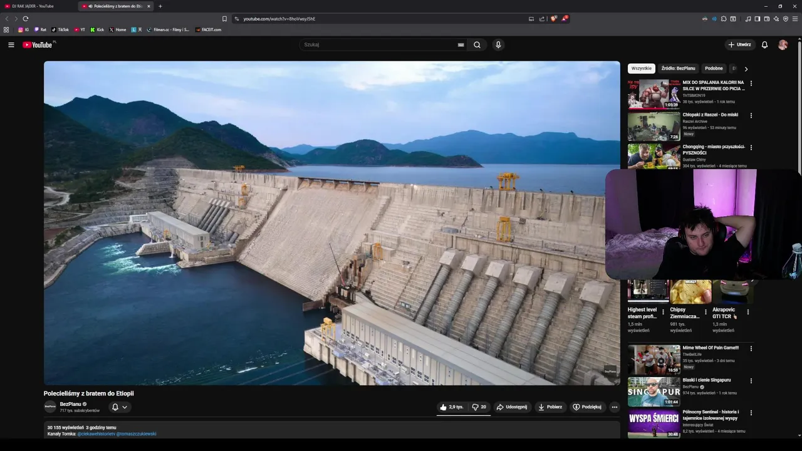Open browser extensions puzzle icon
Viewport: 802px width, 451px height.
click(723, 19)
